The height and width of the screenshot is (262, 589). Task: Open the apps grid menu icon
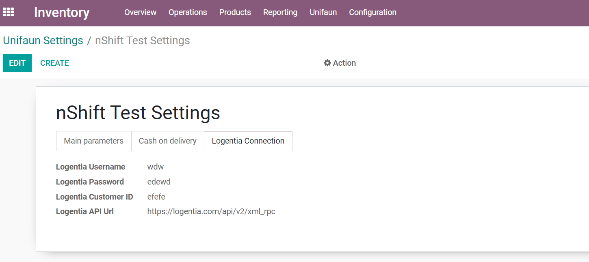coord(8,12)
